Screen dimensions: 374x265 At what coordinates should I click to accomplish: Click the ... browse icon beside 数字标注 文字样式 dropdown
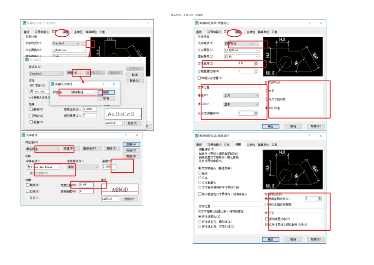(x=256, y=43)
